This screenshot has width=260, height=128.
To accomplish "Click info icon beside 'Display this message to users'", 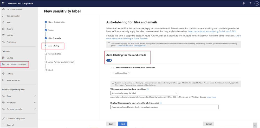I will (161, 103).
